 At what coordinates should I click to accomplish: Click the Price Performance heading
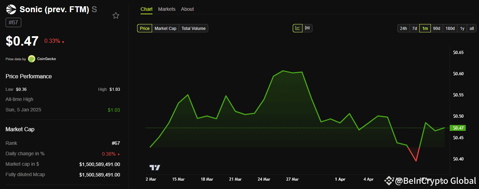[x=29, y=76]
